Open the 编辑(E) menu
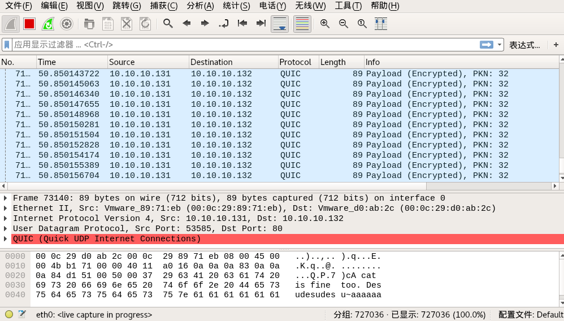The height and width of the screenshot is (321, 564). 54,6
